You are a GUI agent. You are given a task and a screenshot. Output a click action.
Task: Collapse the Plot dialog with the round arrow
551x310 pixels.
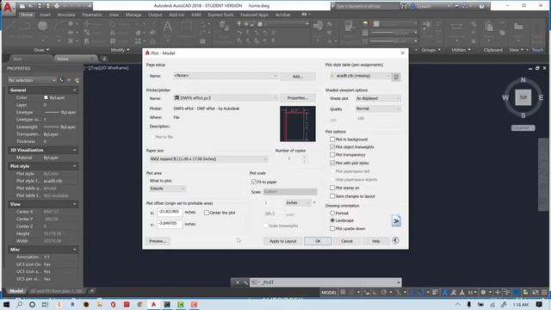[x=395, y=240]
